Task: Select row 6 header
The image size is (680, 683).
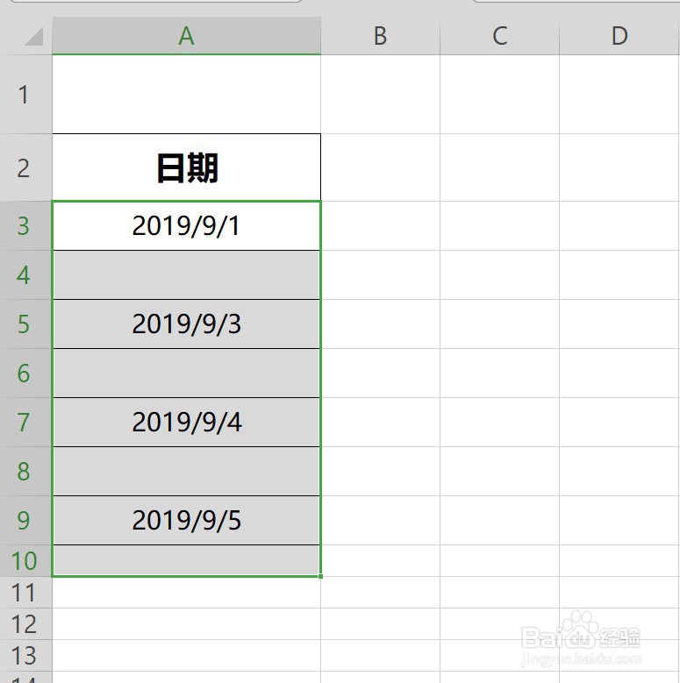Action: pyautogui.click(x=25, y=373)
